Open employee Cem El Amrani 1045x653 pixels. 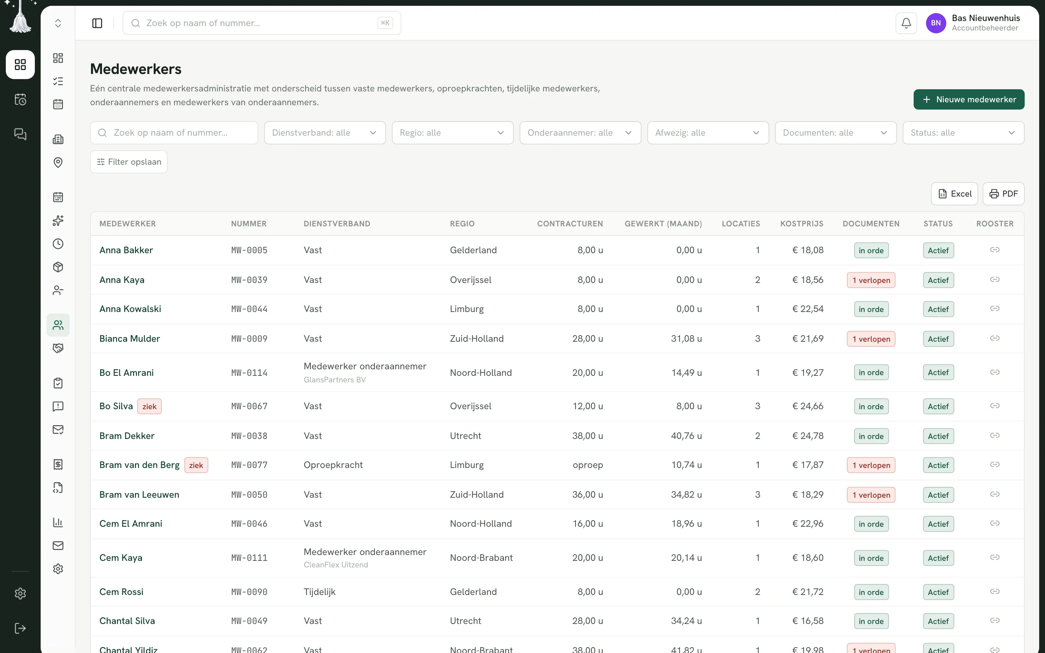[131, 524]
